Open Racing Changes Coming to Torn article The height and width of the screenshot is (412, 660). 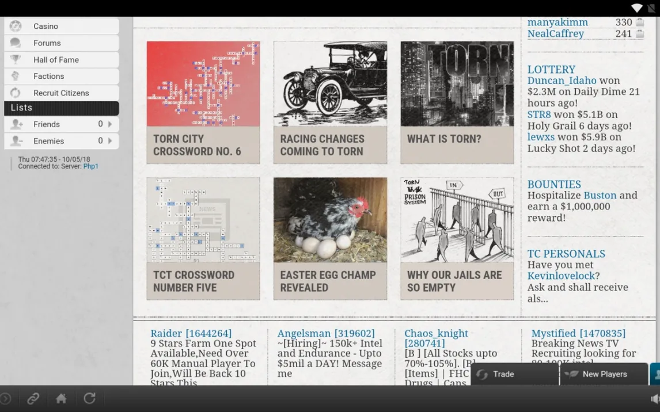pos(330,102)
